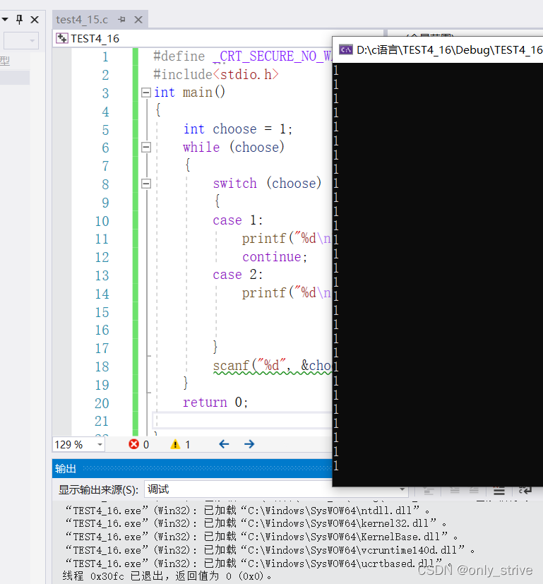Navigate to next issue with right arrow

(x=249, y=444)
